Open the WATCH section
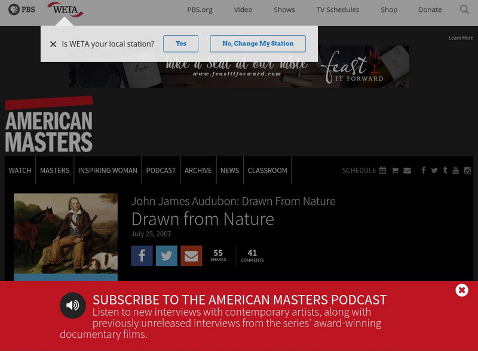The width and height of the screenshot is (478, 351). (x=20, y=170)
